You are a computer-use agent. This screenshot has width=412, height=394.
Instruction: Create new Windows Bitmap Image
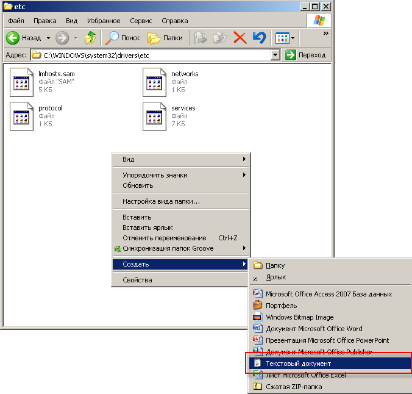point(330,317)
